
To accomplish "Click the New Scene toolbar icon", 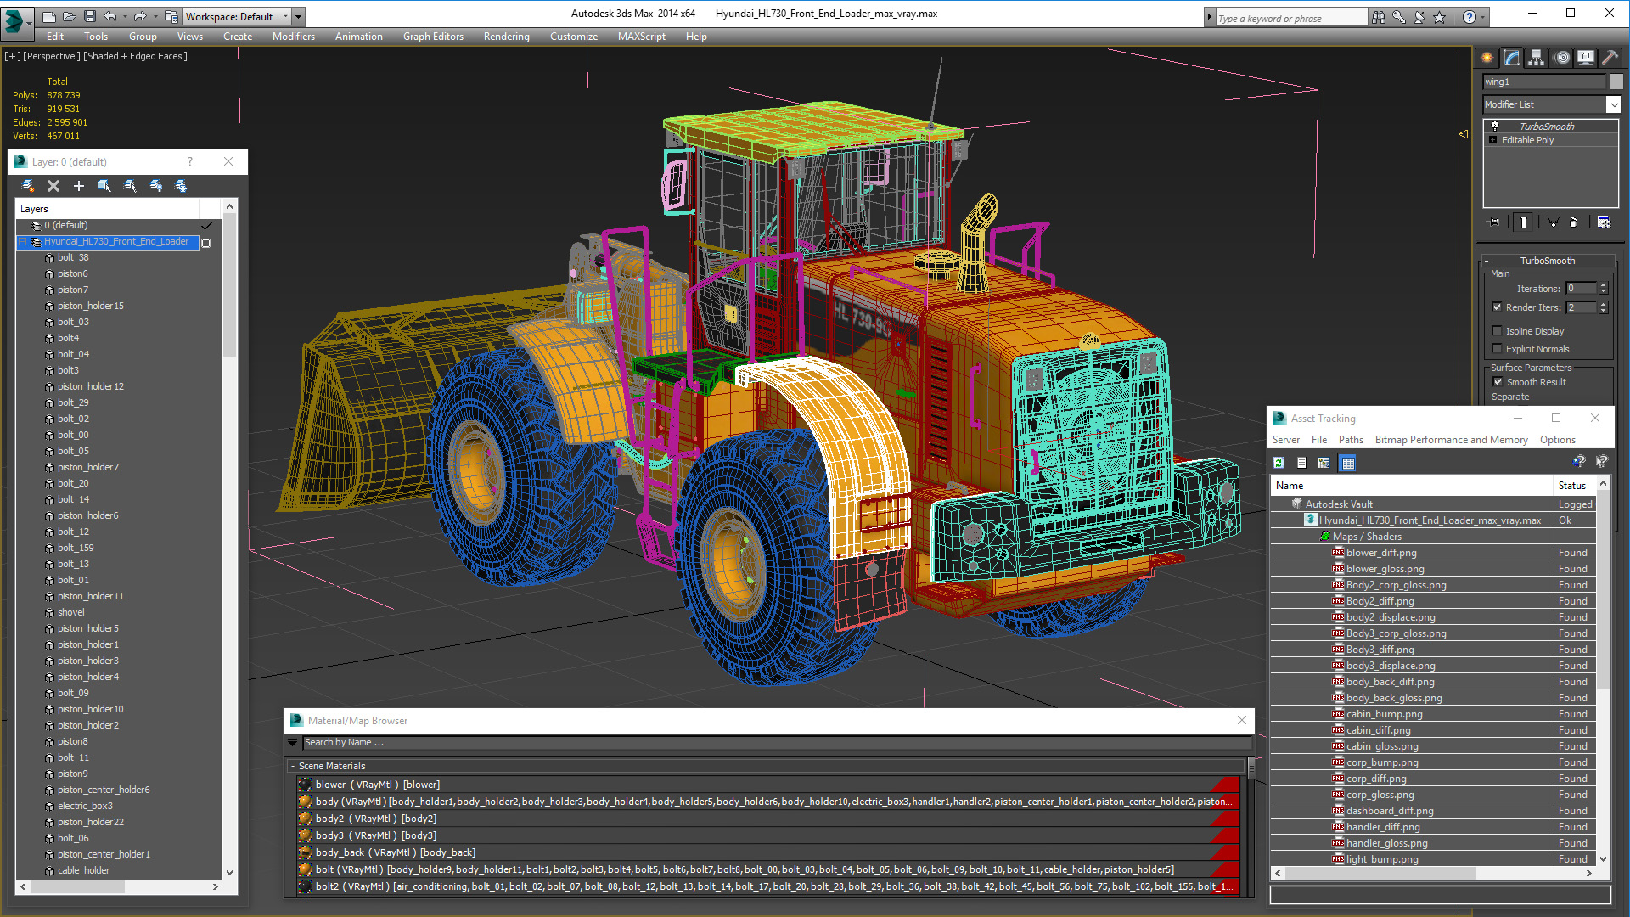I will click(48, 16).
